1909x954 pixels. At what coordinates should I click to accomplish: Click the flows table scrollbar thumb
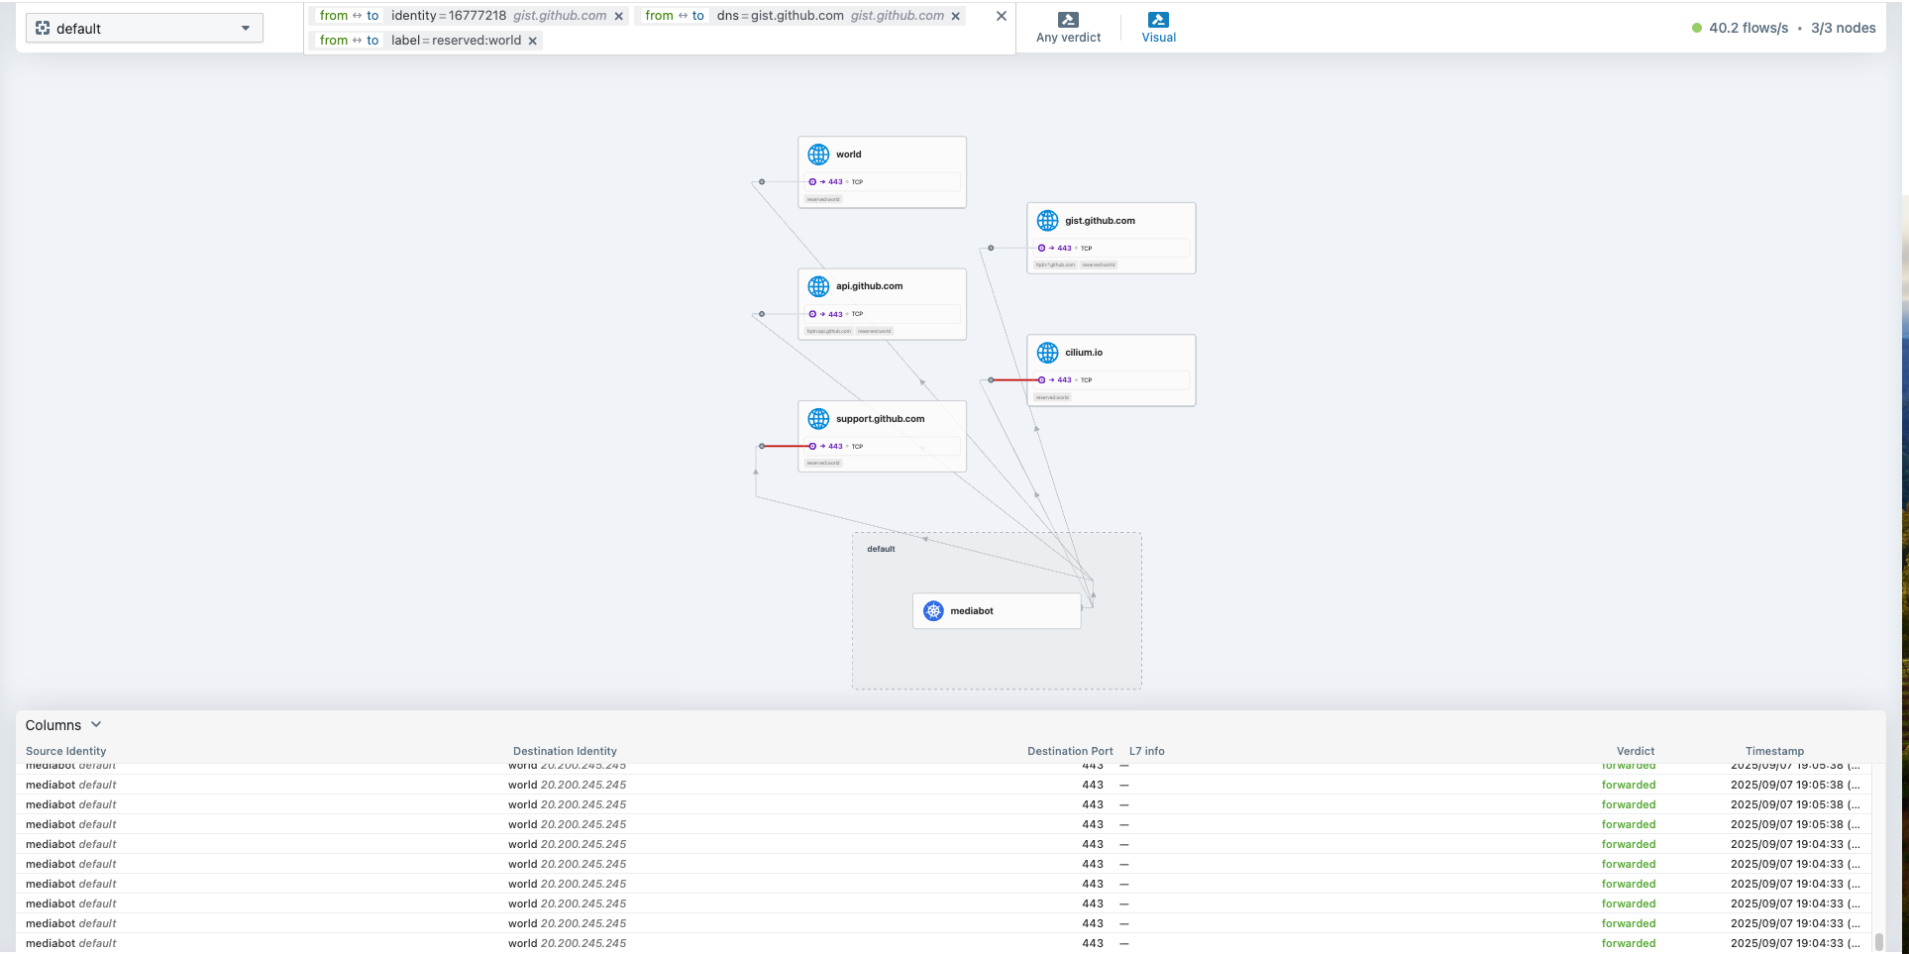[x=1878, y=942]
